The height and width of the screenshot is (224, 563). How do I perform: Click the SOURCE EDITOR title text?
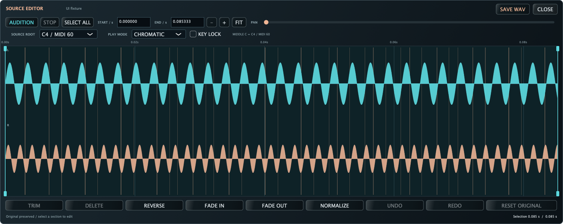(x=24, y=8)
